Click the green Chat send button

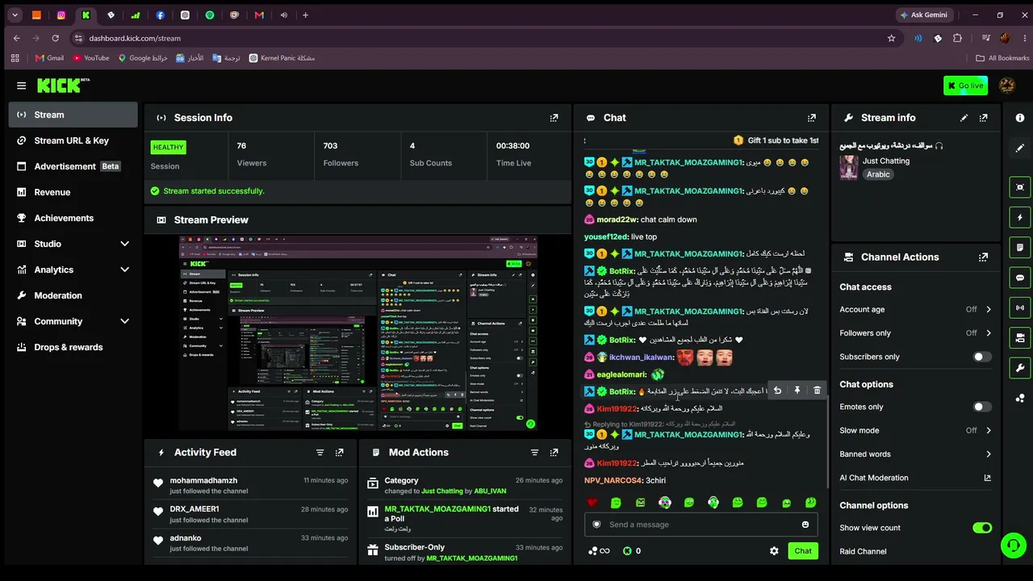click(803, 551)
